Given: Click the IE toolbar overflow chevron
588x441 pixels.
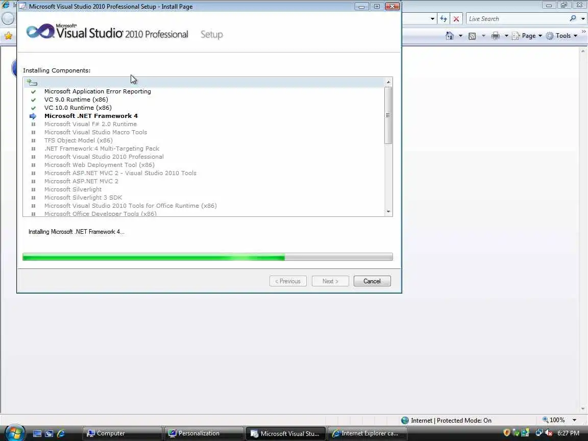Looking at the screenshot, I should (584, 32).
